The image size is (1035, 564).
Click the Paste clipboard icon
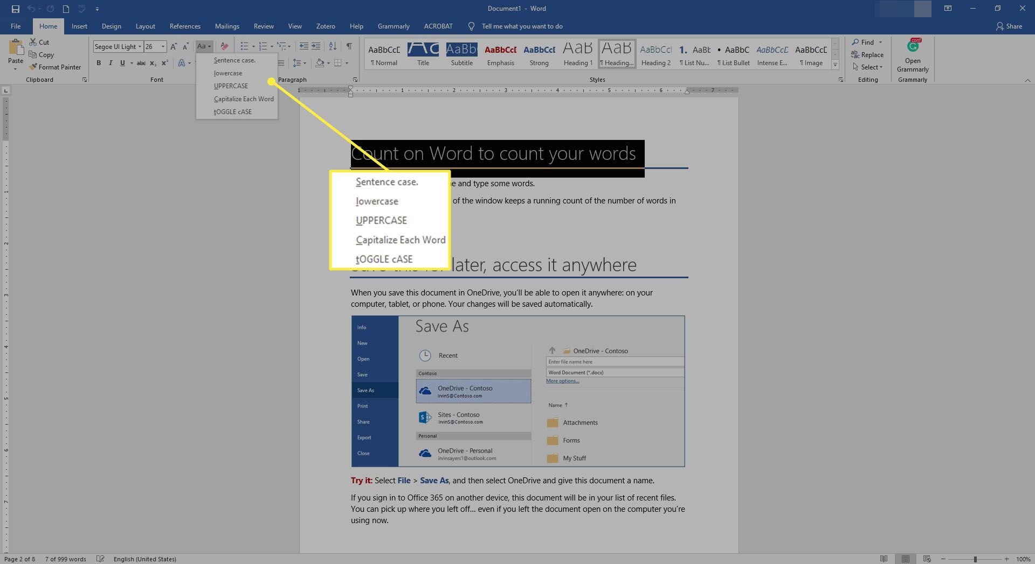pyautogui.click(x=16, y=47)
